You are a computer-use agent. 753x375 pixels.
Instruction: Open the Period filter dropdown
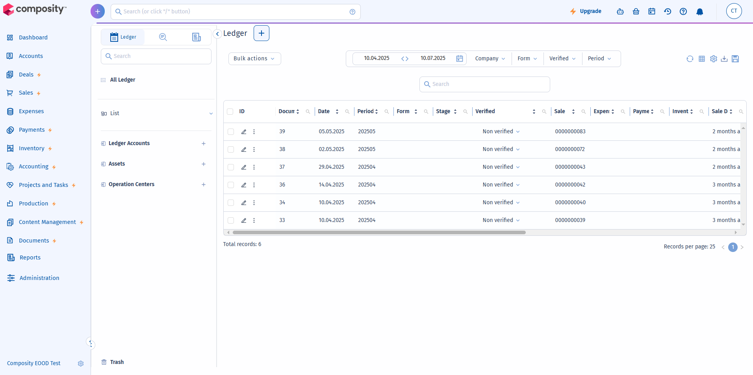pos(599,59)
